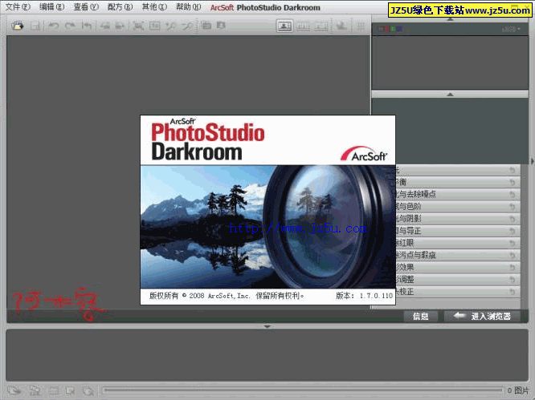Toggle the blue channel in histogram
This screenshot has height=400, width=535.
point(399,30)
